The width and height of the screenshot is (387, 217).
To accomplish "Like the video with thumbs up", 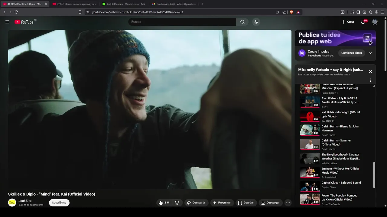I will pyautogui.click(x=164, y=203).
